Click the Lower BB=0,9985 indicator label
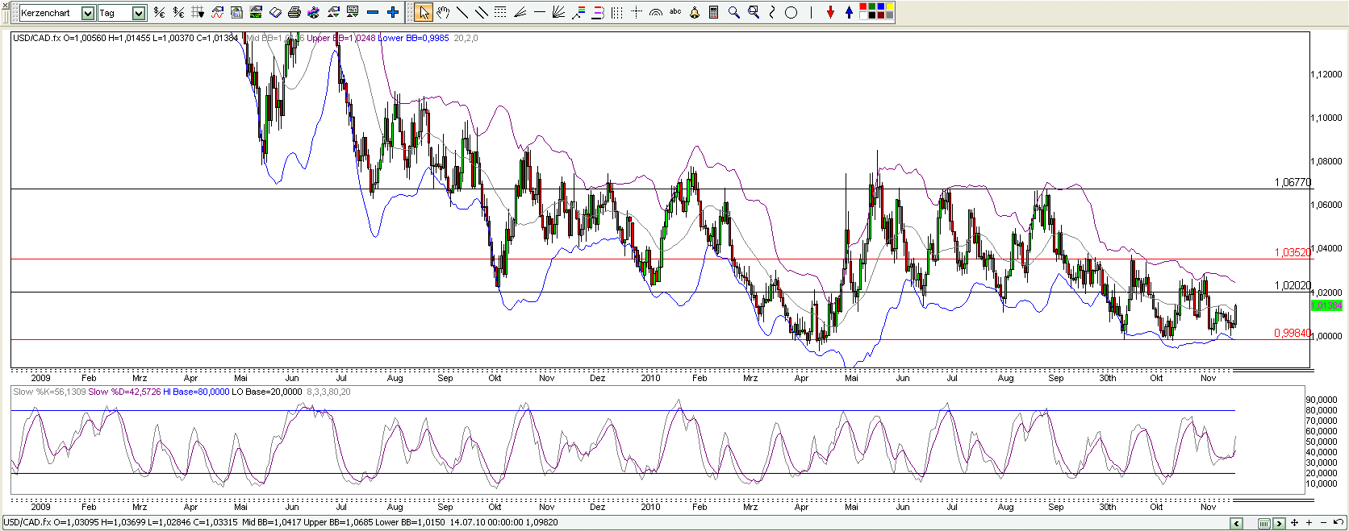Image resolution: width=1349 pixels, height=531 pixels. pos(413,38)
